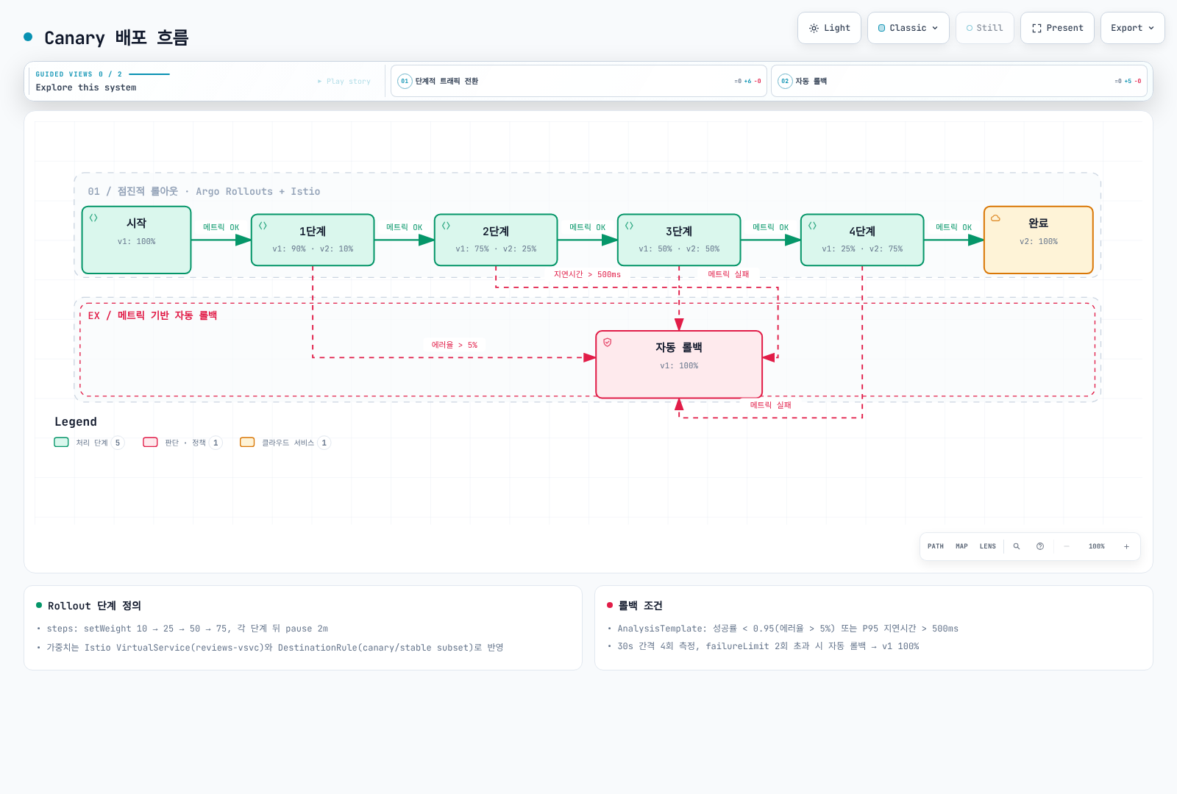Toggle the 처리 단계 legend swatch
Viewport: 1177px width, 794px height.
(61, 443)
